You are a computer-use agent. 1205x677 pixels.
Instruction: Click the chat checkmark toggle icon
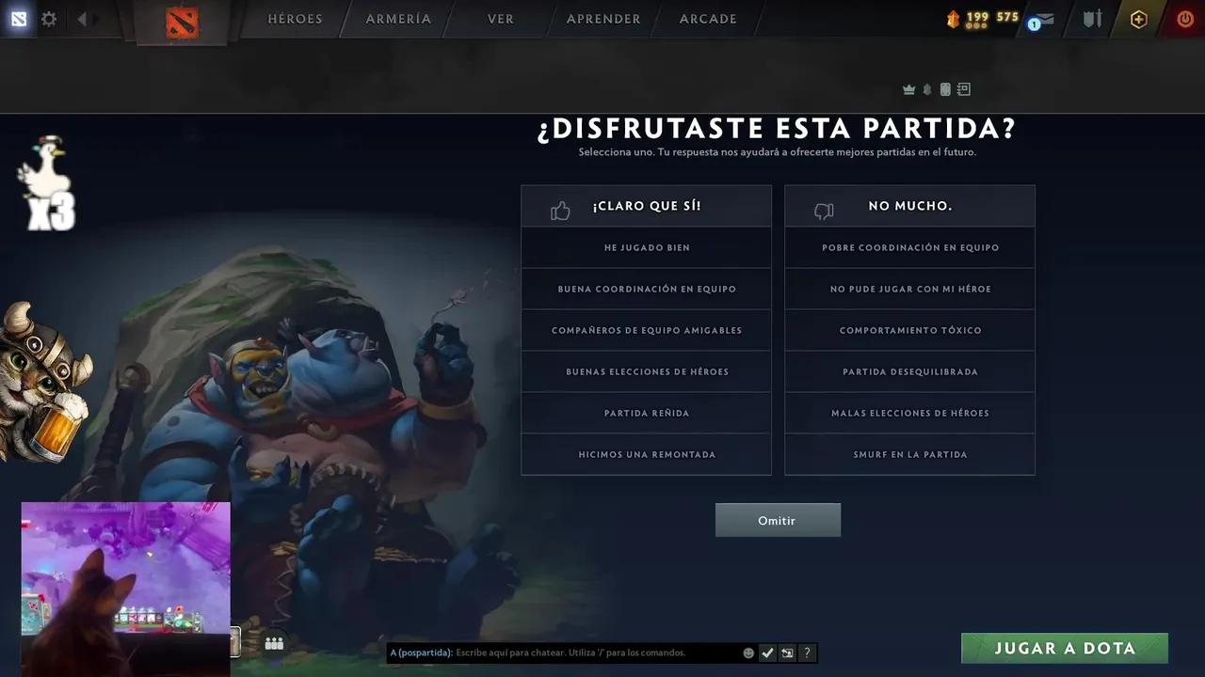(x=767, y=653)
